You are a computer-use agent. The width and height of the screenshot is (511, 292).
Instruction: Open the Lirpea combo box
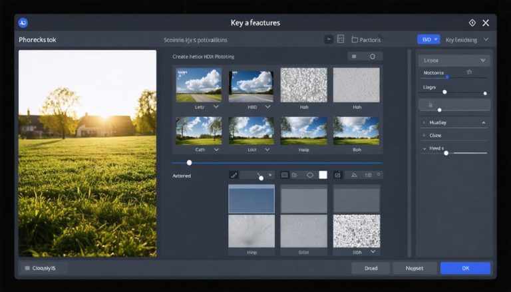click(x=454, y=61)
